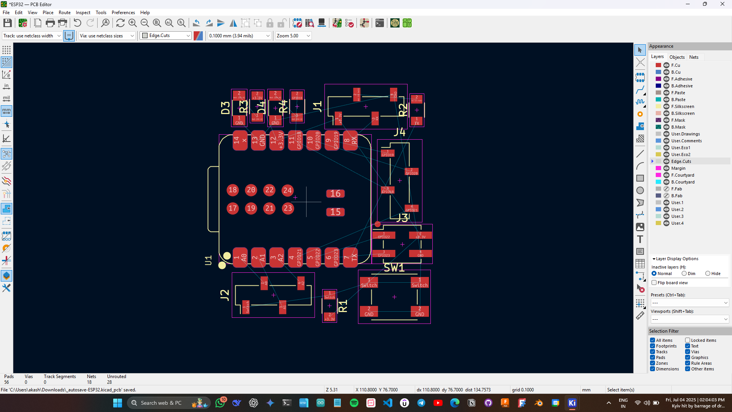Select the arrow selection tool
The image size is (732, 412).
(640, 50)
